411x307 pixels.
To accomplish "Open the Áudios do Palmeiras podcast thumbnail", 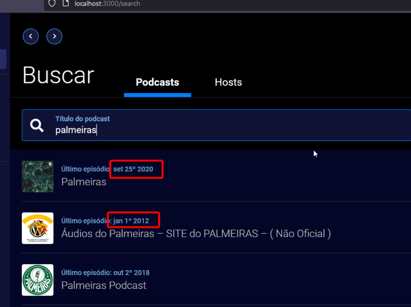I will click(38, 228).
